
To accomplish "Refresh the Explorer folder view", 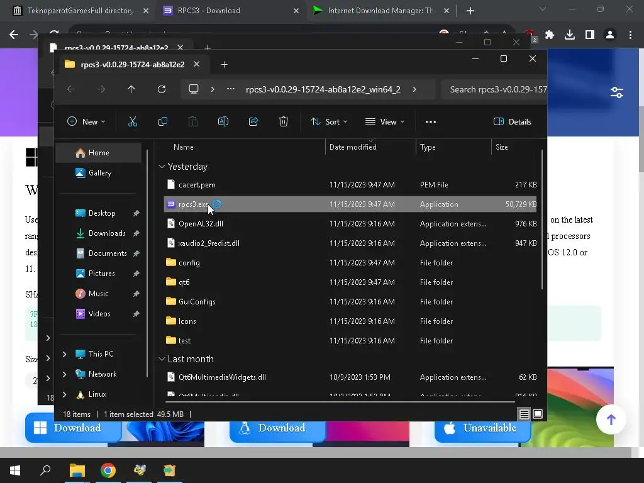I will tap(162, 89).
